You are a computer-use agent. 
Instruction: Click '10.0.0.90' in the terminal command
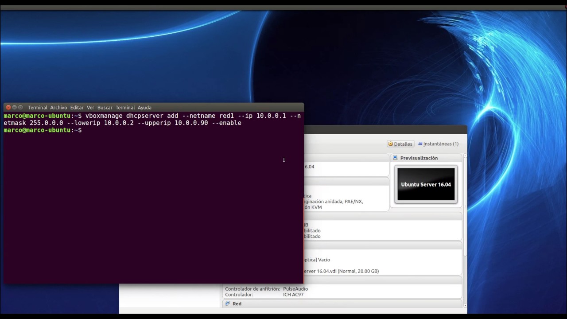pos(191,123)
